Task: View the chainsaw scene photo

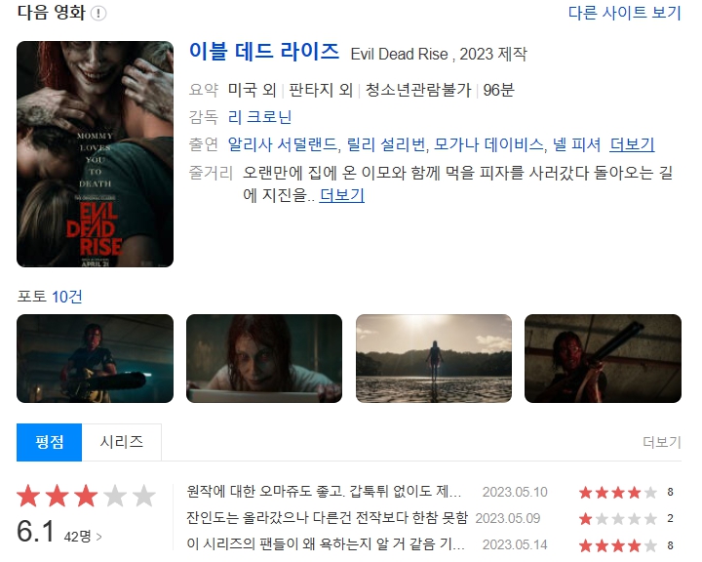Action: (95, 358)
